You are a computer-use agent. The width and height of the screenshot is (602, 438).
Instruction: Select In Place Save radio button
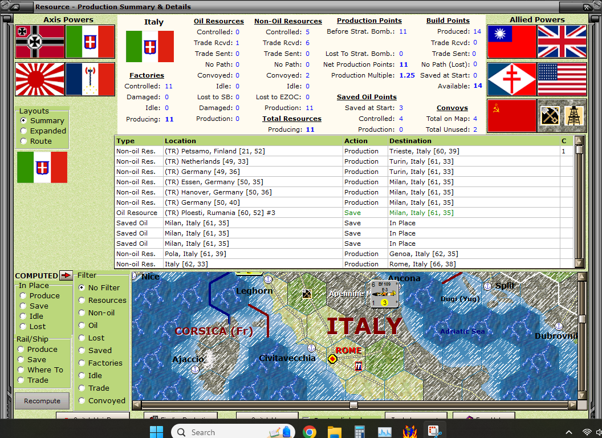coord(23,306)
